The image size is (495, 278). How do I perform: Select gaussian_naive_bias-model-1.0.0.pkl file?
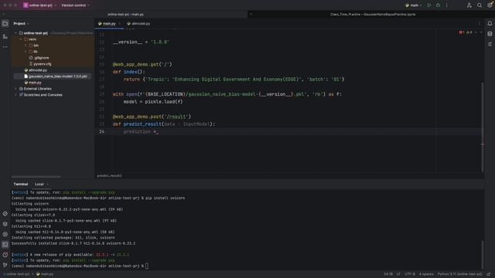point(53,76)
